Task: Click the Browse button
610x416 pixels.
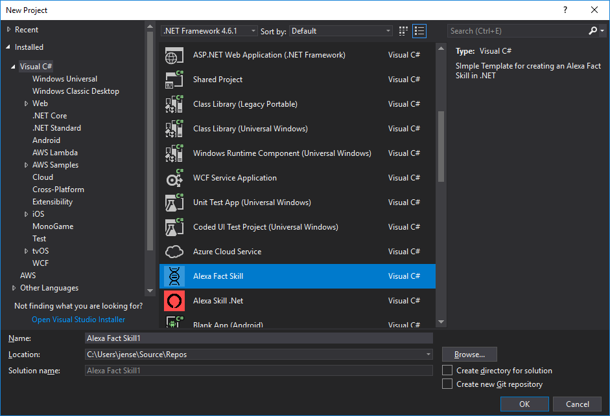Action: point(469,355)
